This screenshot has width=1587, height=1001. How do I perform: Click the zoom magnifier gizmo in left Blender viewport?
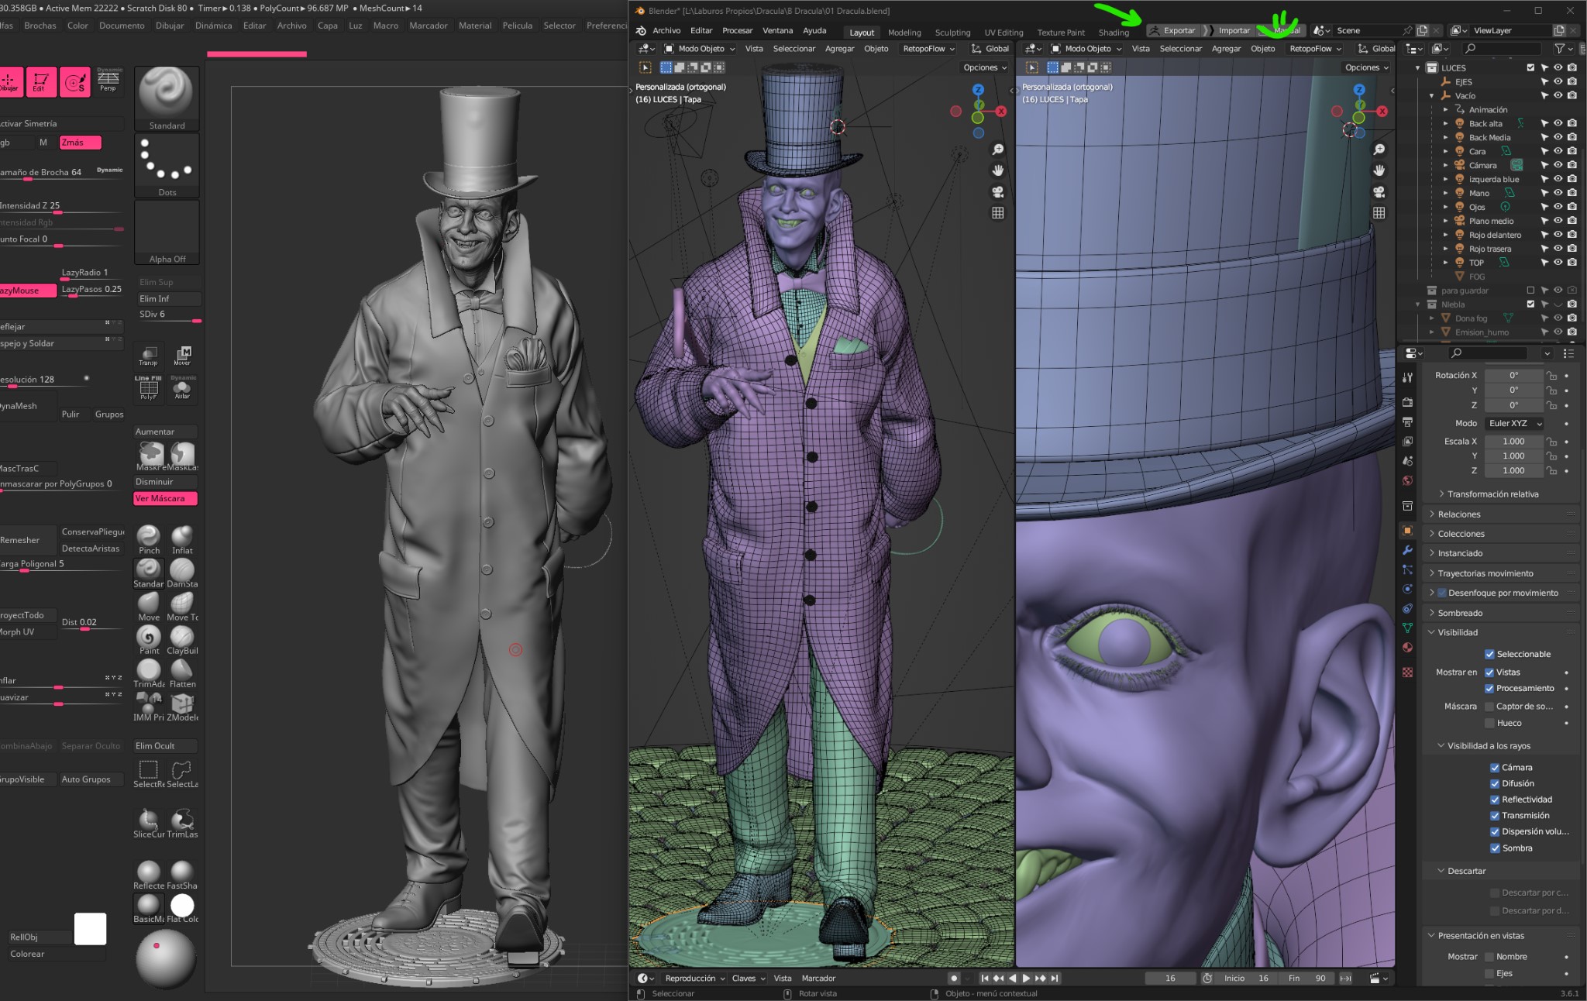tap(998, 150)
